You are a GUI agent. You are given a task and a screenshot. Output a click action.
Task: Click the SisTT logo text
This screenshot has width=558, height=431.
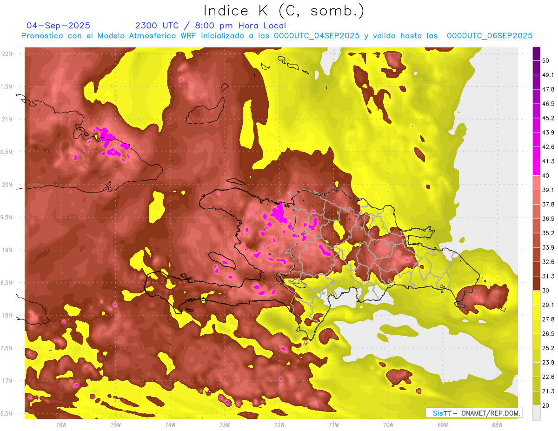(x=441, y=413)
